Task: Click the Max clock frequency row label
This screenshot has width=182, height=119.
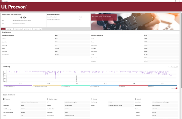Action: [x=8, y=112]
